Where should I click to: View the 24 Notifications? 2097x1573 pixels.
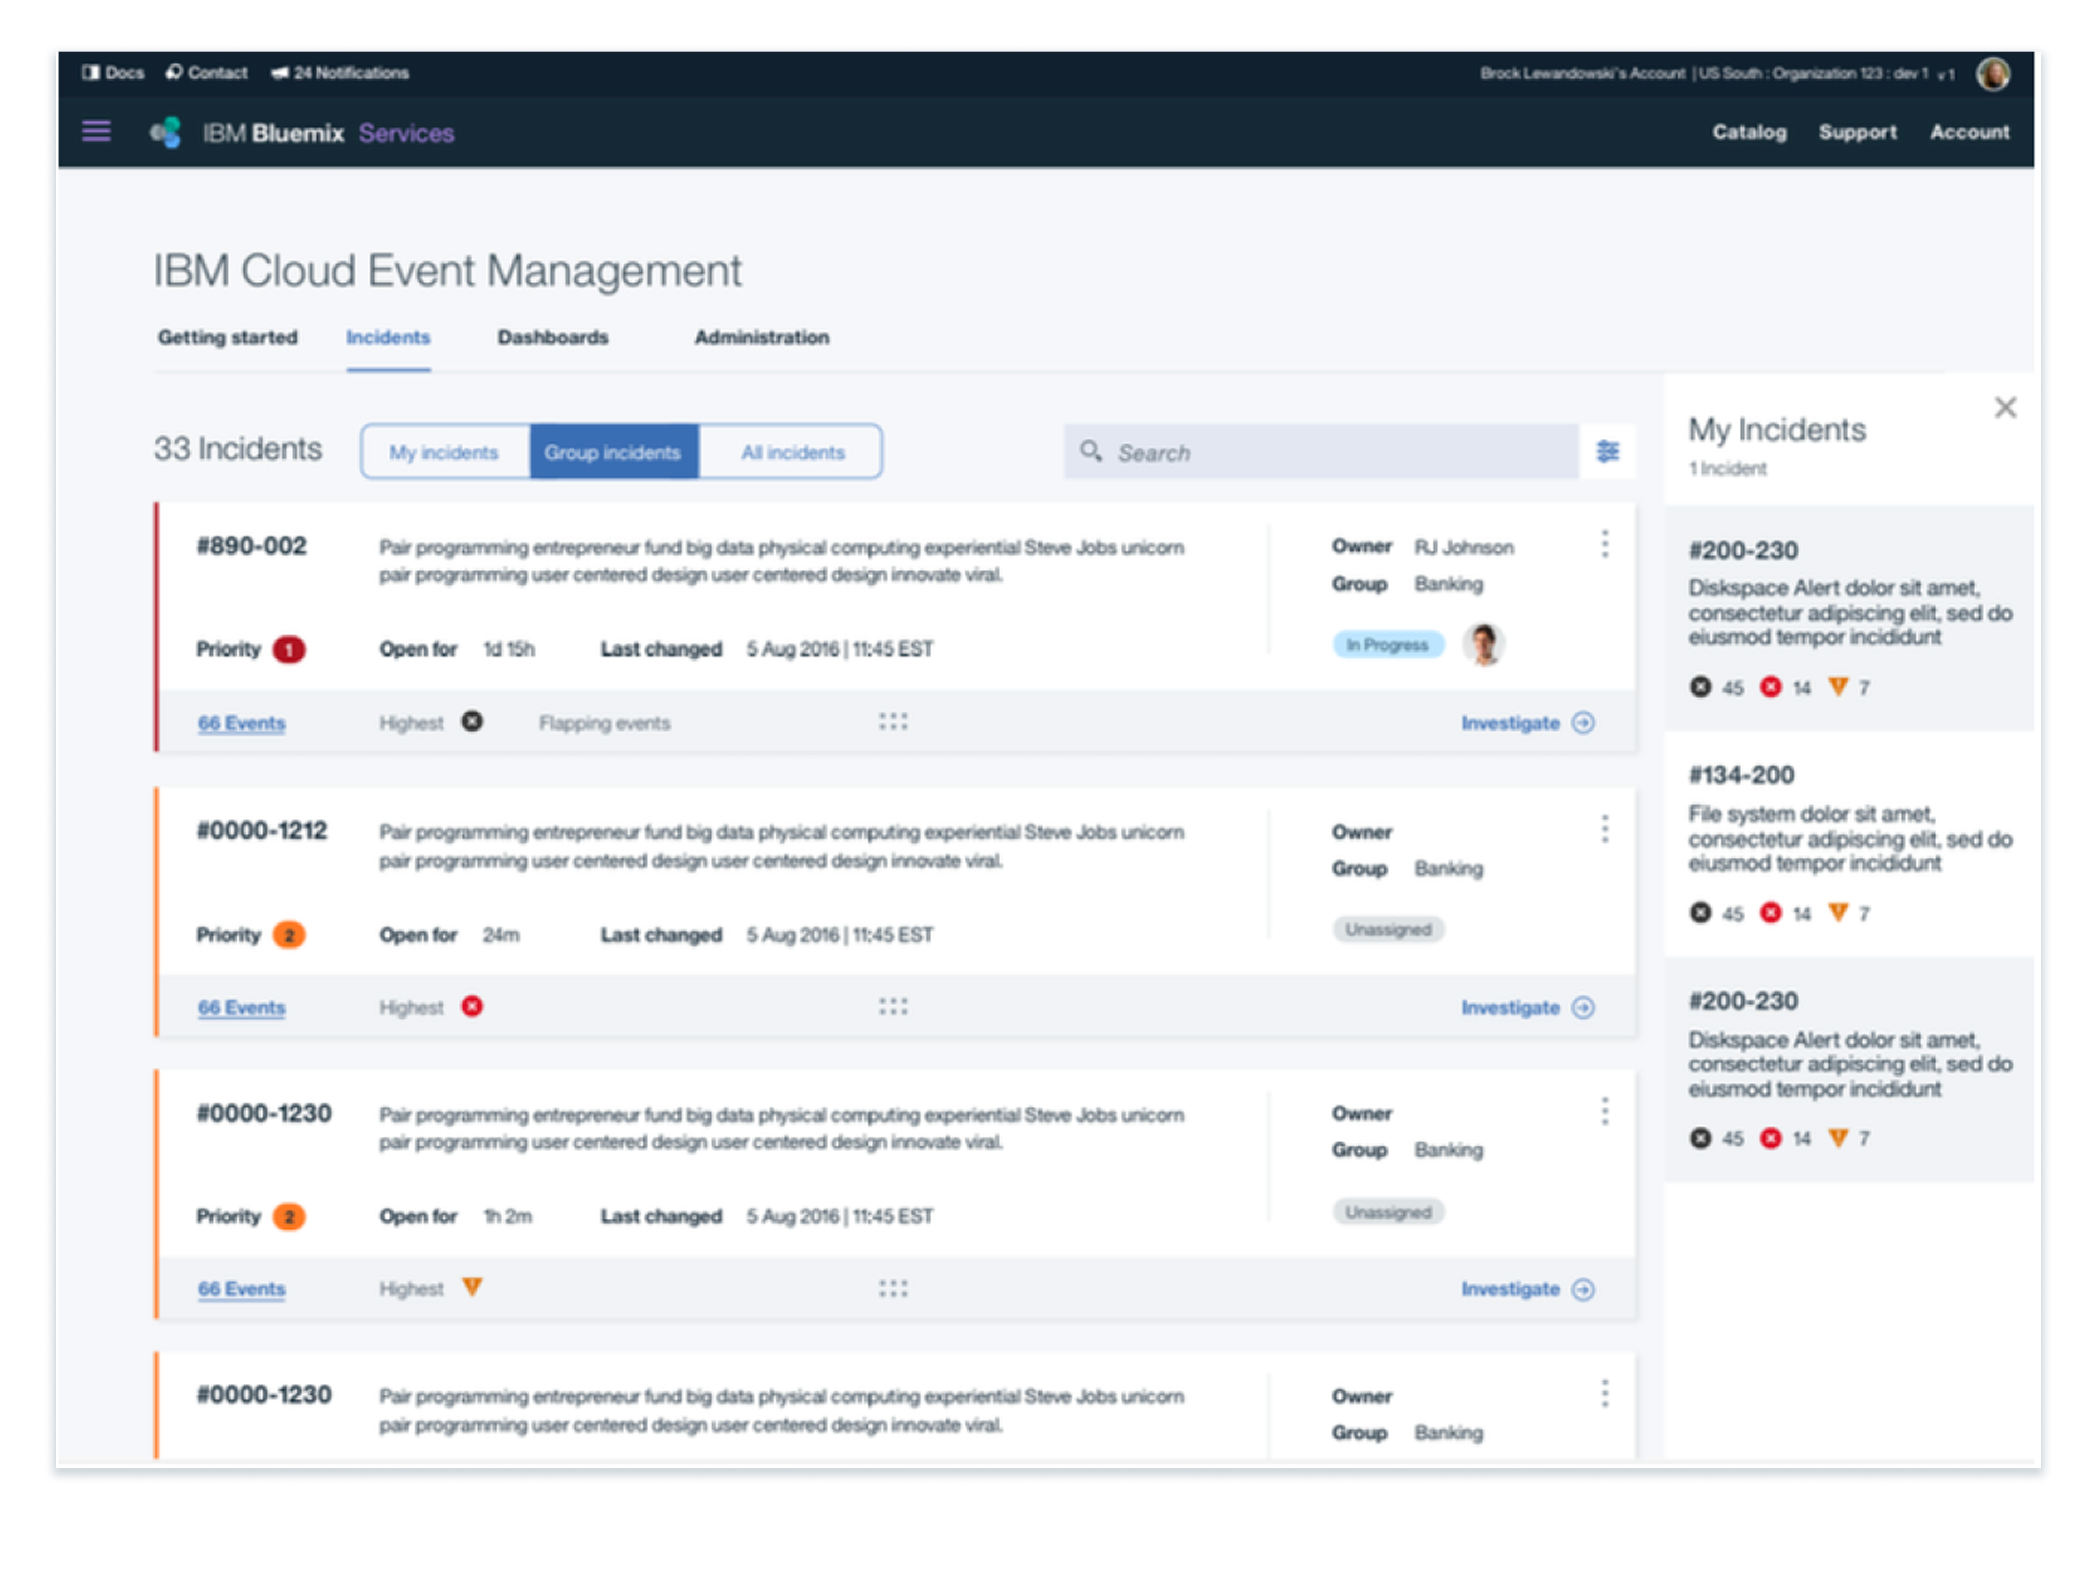tap(351, 72)
